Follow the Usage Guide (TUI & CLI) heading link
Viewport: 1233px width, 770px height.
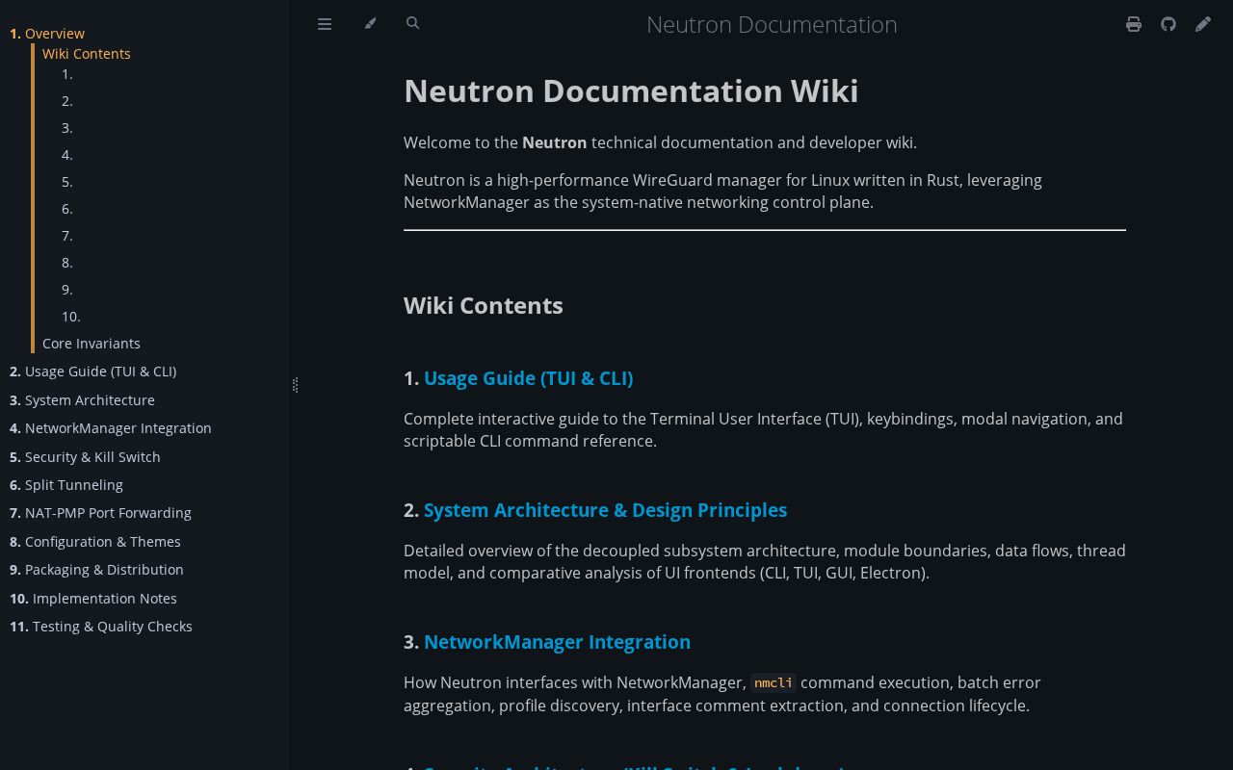pos(528,378)
